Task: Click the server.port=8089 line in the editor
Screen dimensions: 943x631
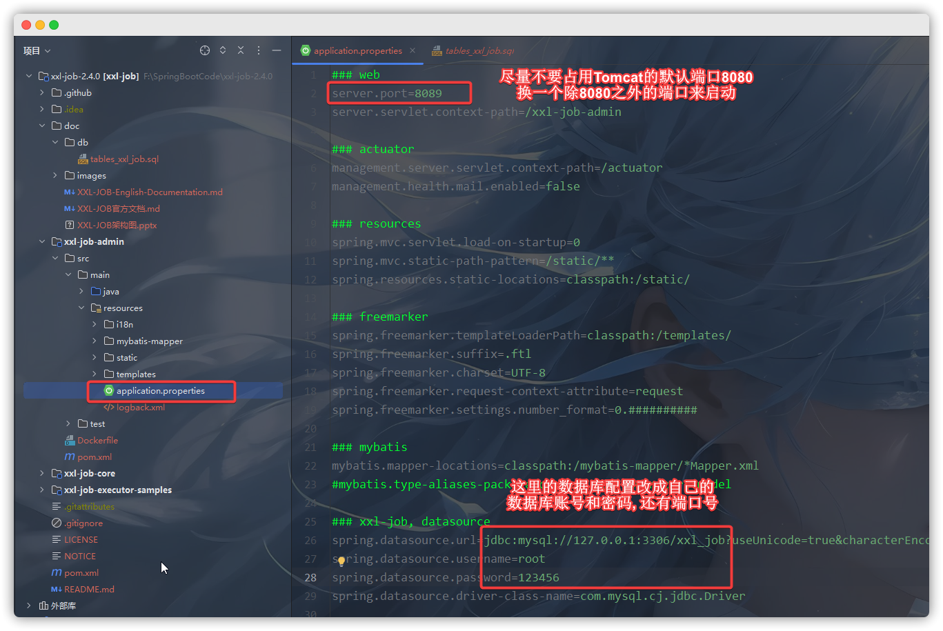Action: point(387,93)
